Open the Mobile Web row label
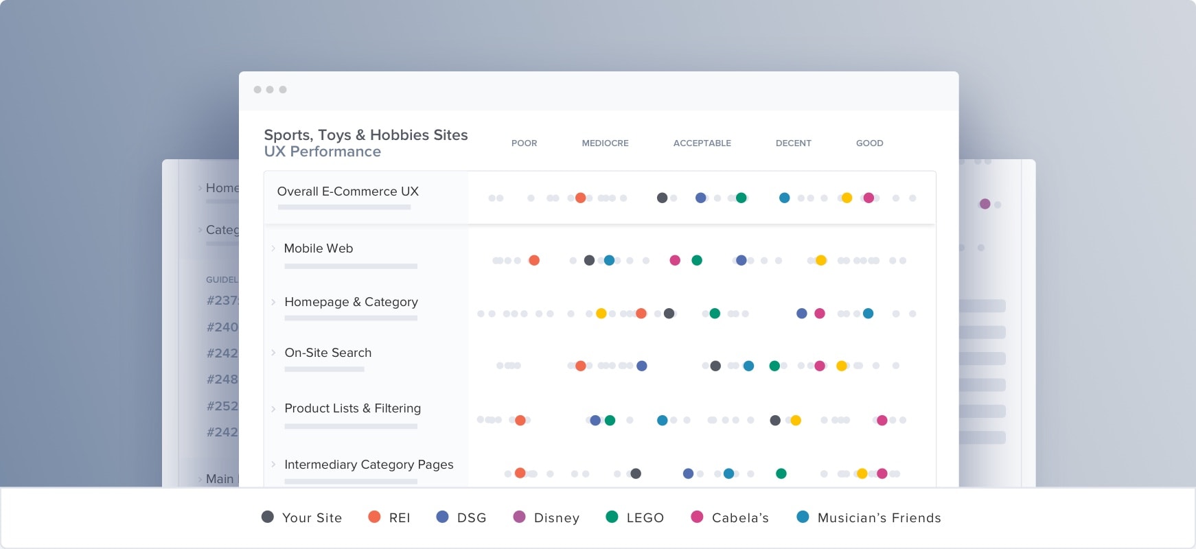Image resolution: width=1196 pixels, height=549 pixels. (x=319, y=248)
